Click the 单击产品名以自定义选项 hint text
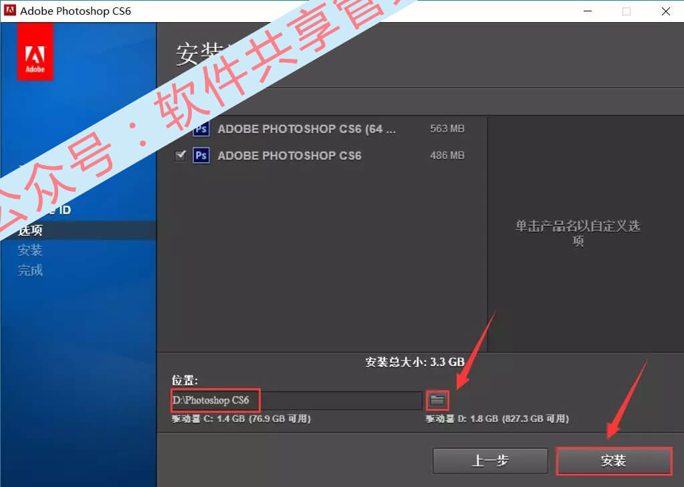Viewport: 684px width, 487px height. (x=578, y=233)
